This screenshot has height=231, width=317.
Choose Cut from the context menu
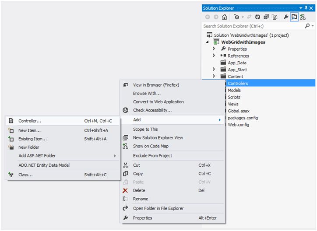point(172,165)
